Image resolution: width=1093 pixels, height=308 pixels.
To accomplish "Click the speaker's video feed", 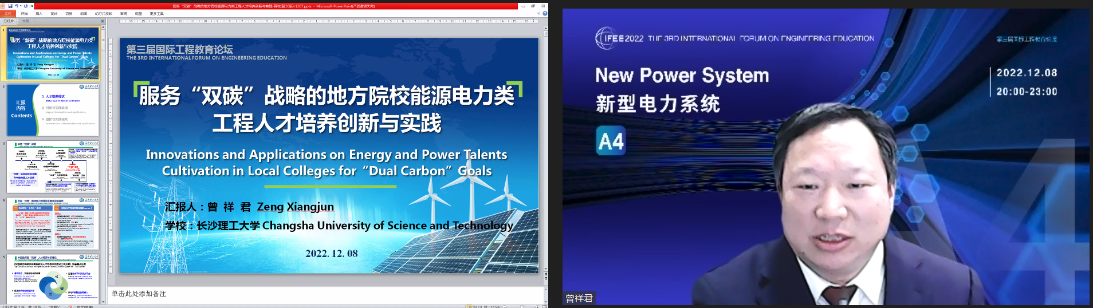I will pos(825,156).
